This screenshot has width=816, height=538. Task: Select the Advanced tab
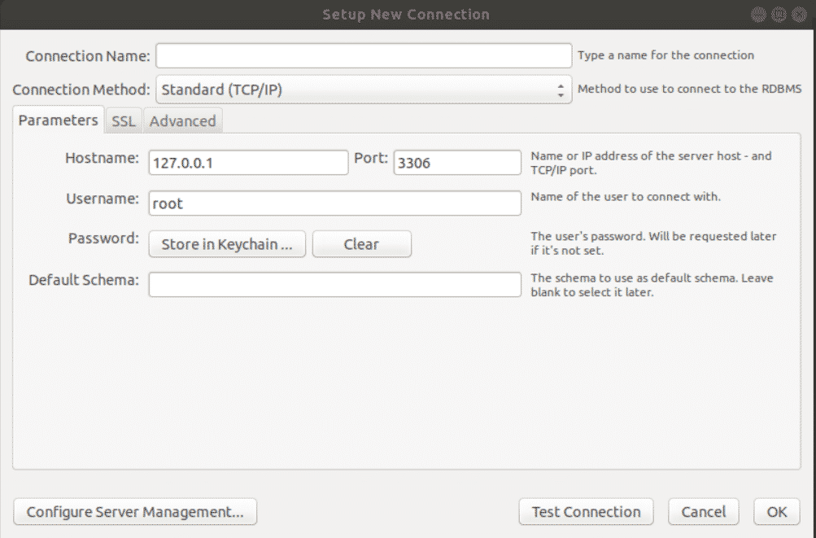click(x=182, y=121)
